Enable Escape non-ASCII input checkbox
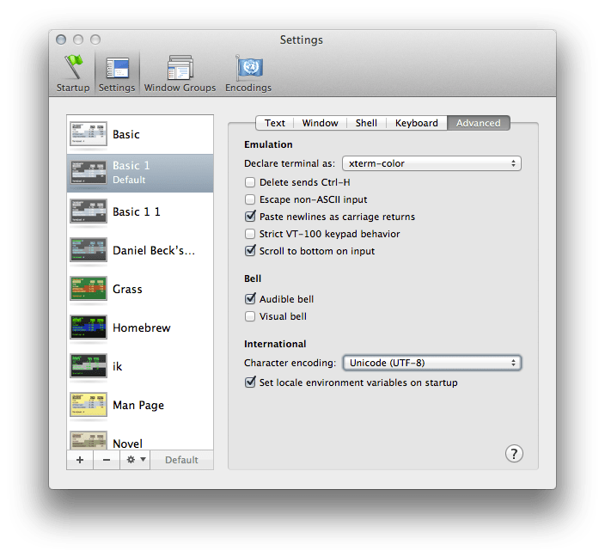Screen dimensions: 605x557 click(250, 199)
